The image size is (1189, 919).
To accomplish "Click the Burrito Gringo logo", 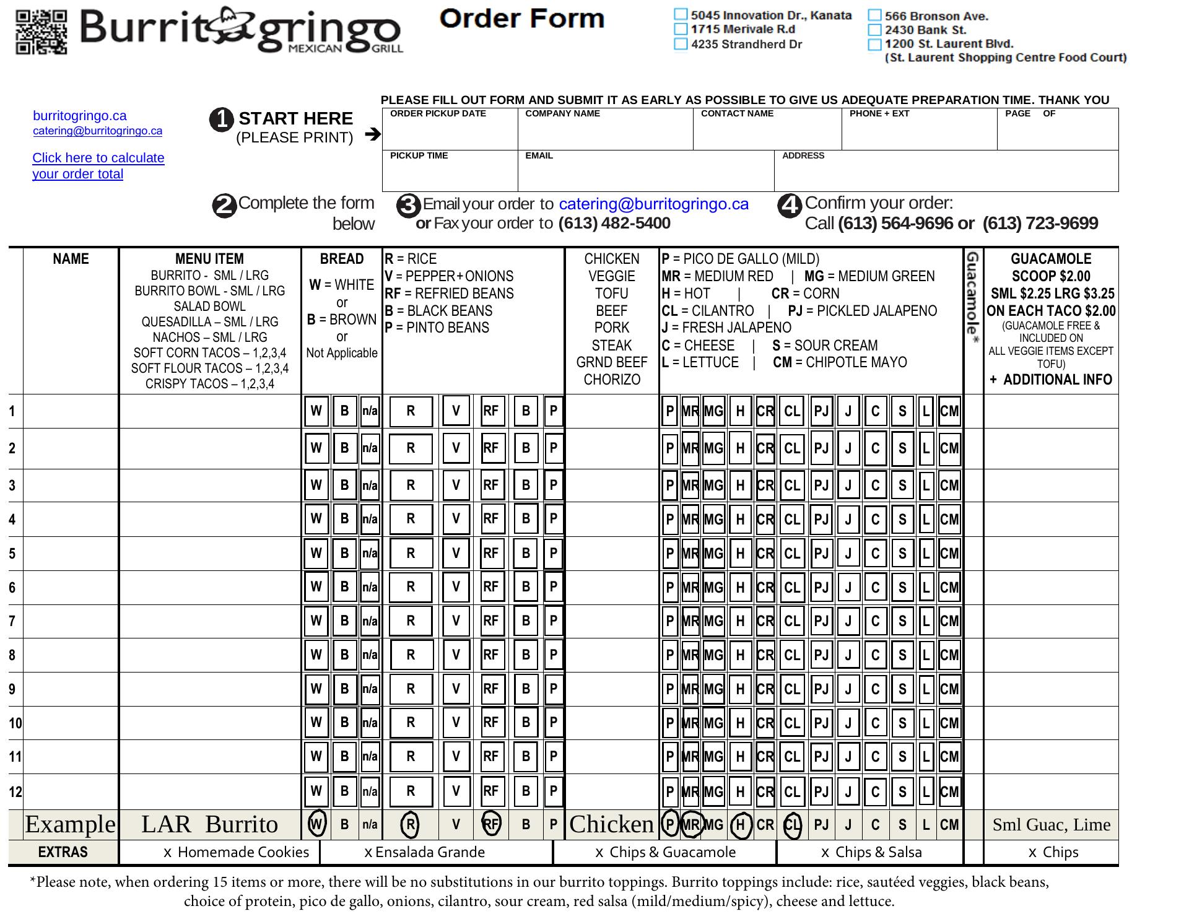I will [x=242, y=31].
